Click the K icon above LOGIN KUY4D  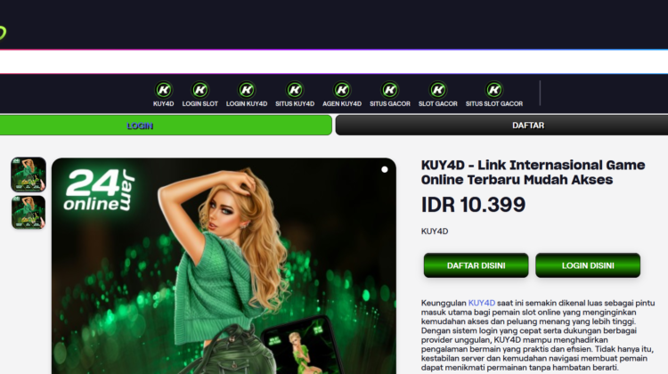(247, 90)
